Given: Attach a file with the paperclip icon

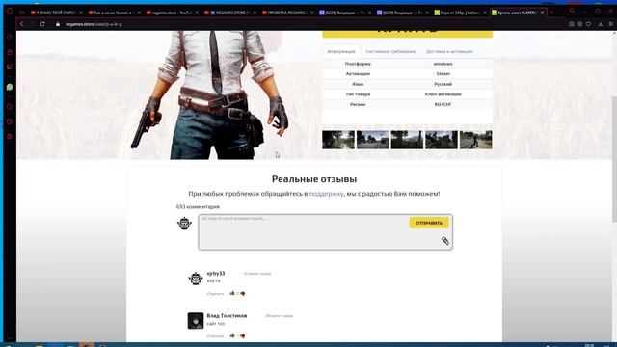Looking at the screenshot, I should pyautogui.click(x=445, y=241).
